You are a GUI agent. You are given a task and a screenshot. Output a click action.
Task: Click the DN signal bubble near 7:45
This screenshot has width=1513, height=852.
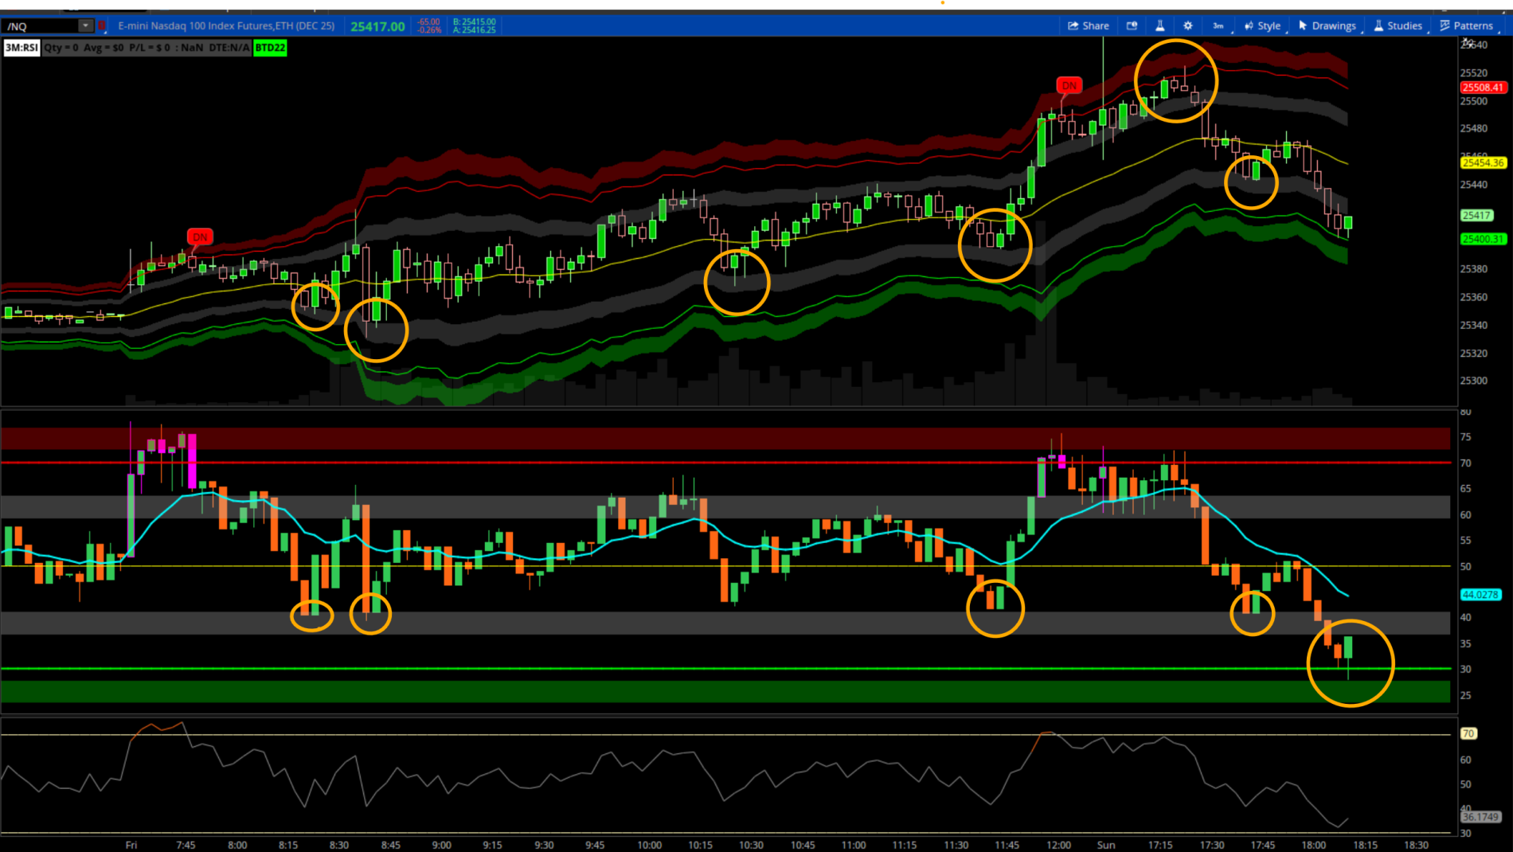[200, 236]
